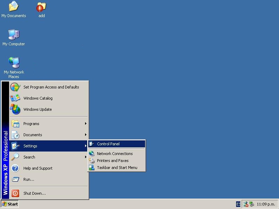This screenshot has width=279, height=209.
Task: Open Printers and Faxes entry
Action: click(117, 161)
